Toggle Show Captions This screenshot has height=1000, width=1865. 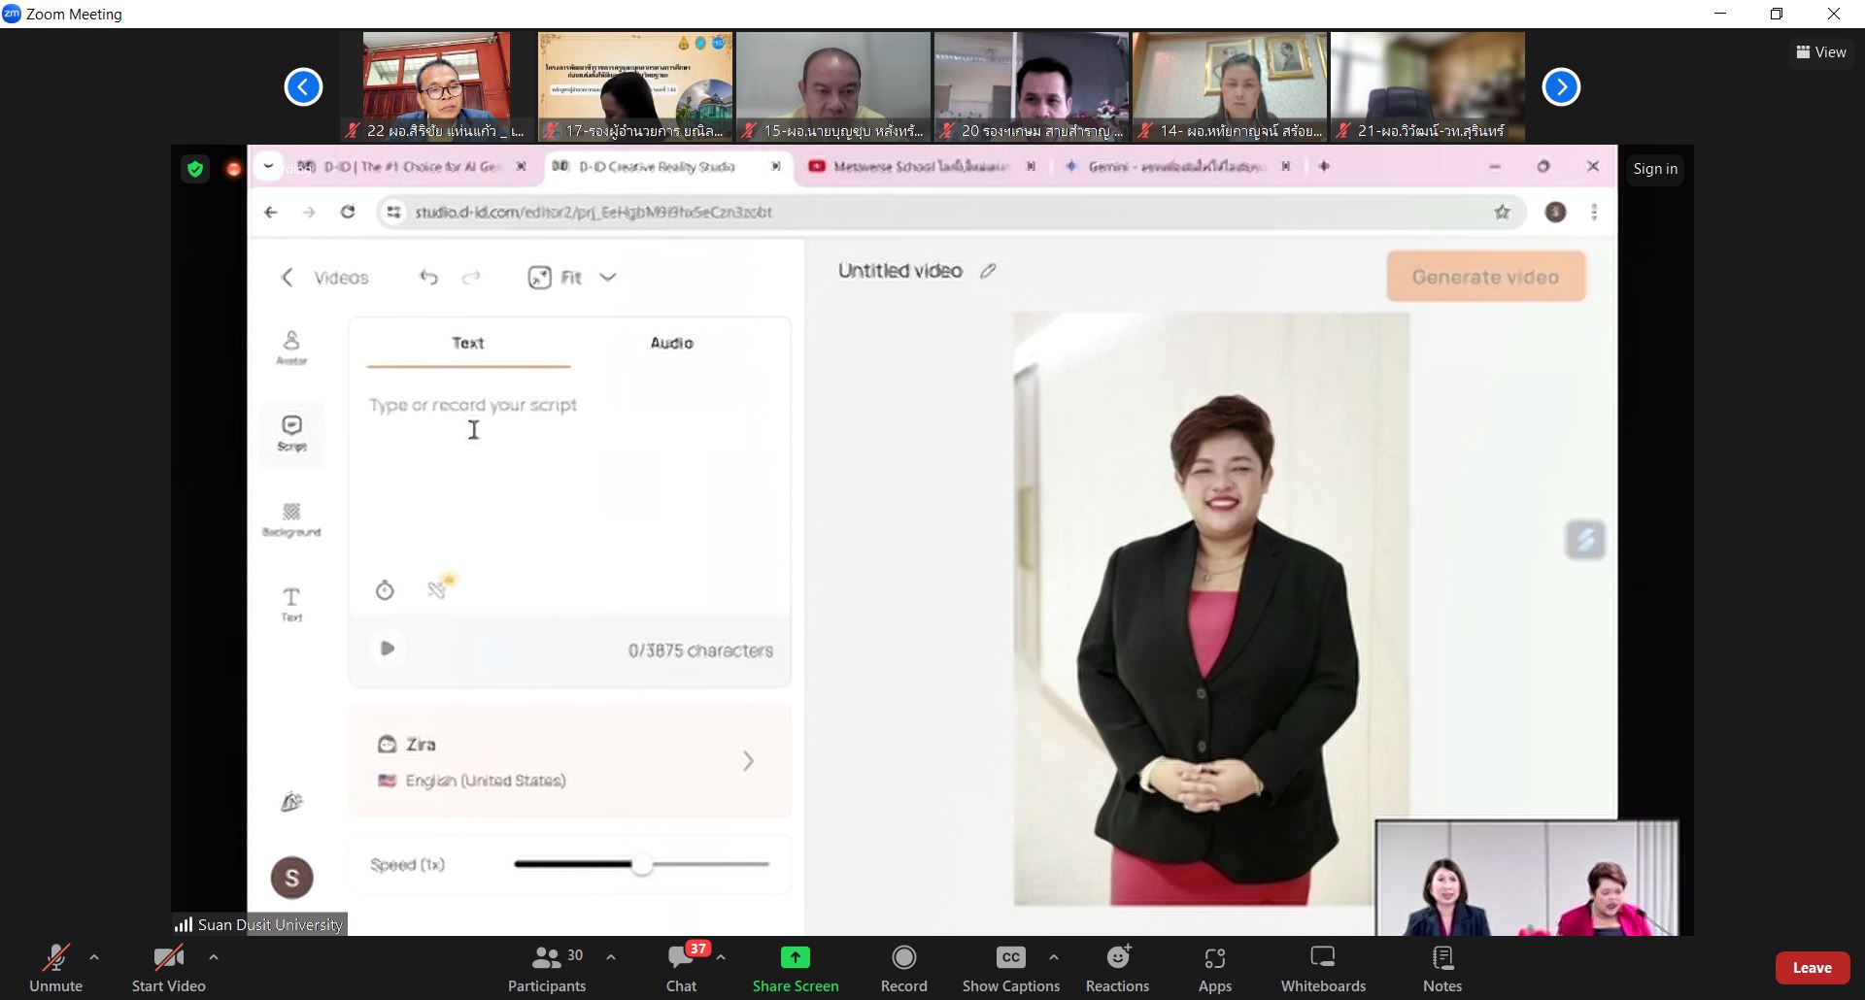tap(1010, 969)
